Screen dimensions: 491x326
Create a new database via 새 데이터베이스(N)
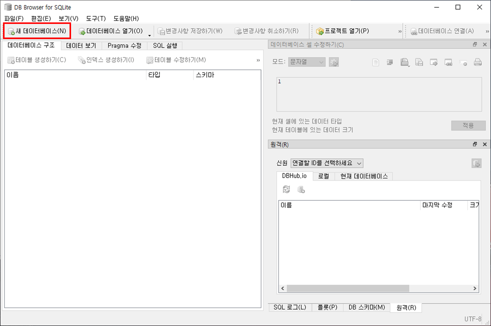[37, 31]
